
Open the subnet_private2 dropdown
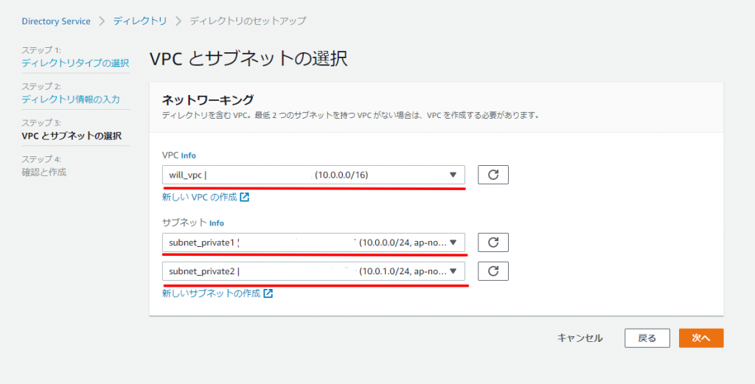[x=313, y=271]
